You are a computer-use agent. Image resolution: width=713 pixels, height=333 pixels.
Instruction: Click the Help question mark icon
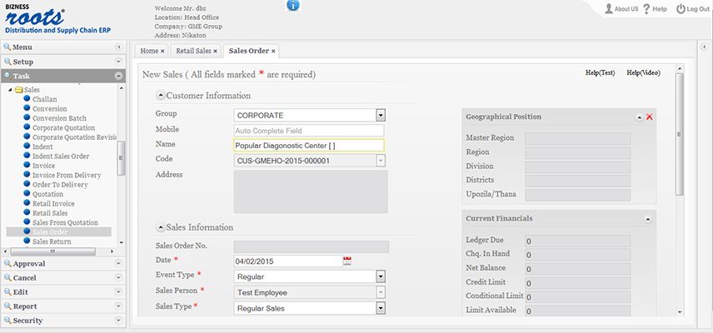pos(646,8)
